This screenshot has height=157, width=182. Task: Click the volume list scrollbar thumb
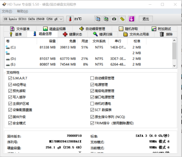pos(174,51)
